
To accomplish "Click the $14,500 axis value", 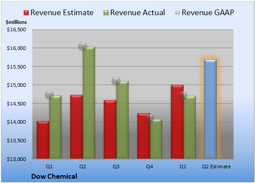I will pos(16,104).
